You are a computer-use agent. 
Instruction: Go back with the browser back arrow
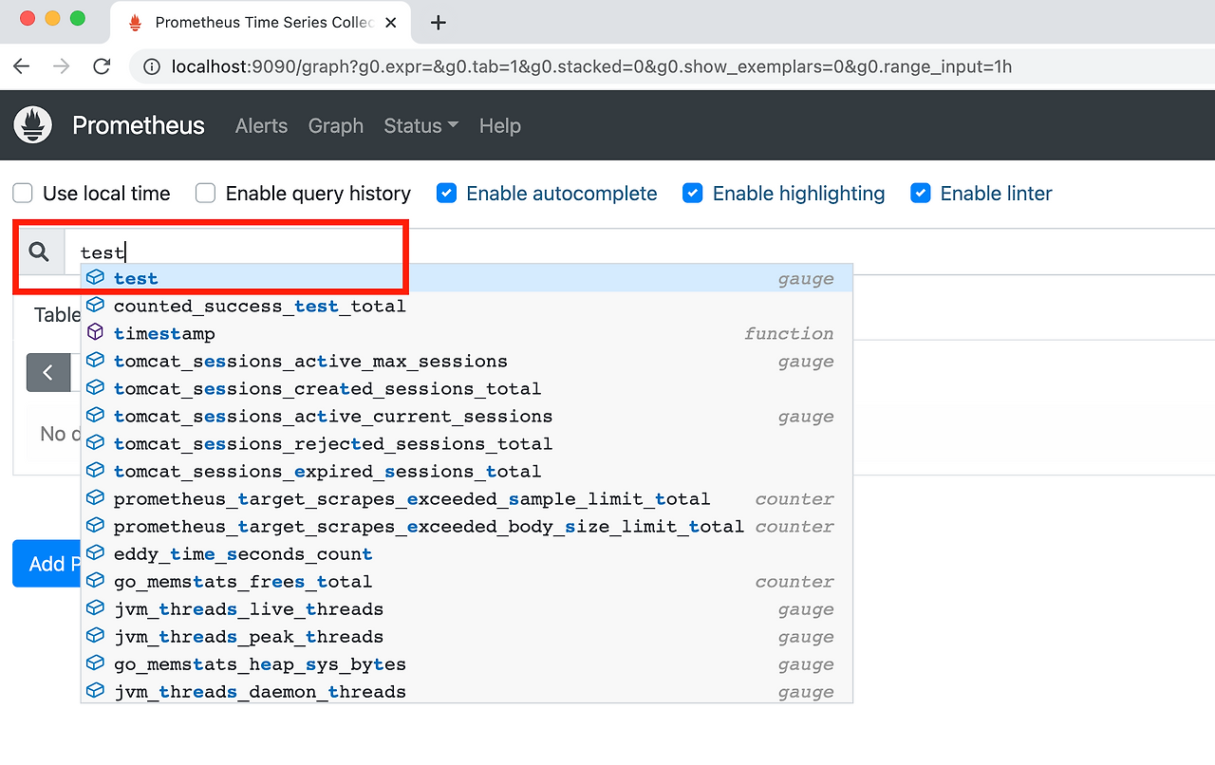(x=22, y=66)
